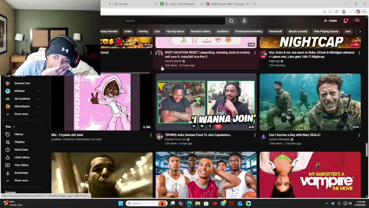
Task: Expand the You section chevron
Action: [14, 127]
